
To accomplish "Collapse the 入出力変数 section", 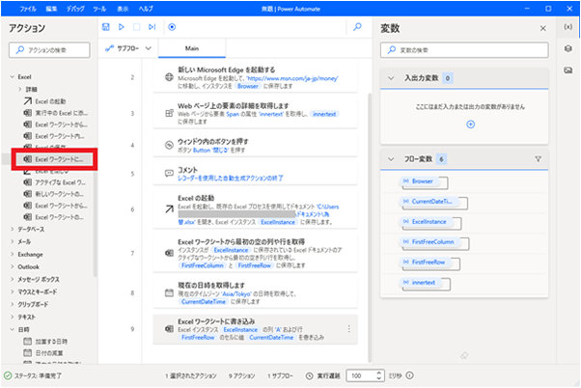I will pos(391,78).
